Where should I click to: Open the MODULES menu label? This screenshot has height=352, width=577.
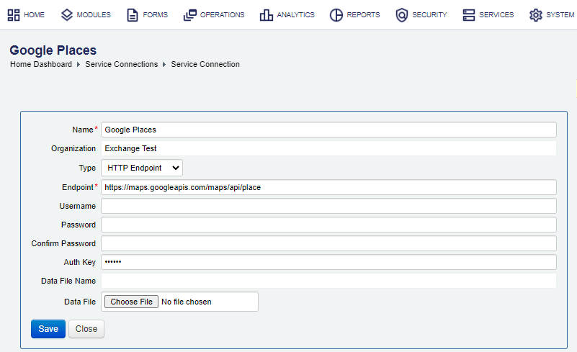(94, 14)
